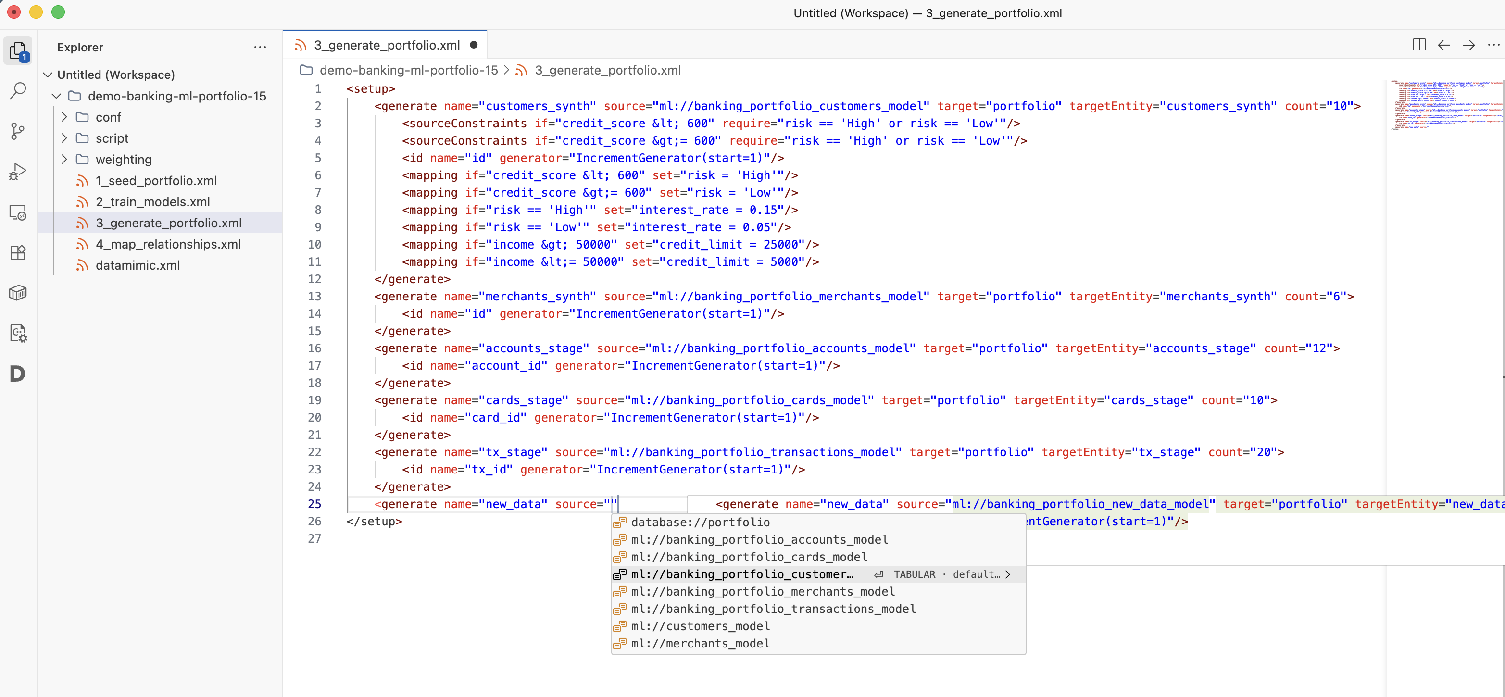Open the package cube icon in activity bar
Viewport: 1505px width, 697px height.
coord(19,293)
